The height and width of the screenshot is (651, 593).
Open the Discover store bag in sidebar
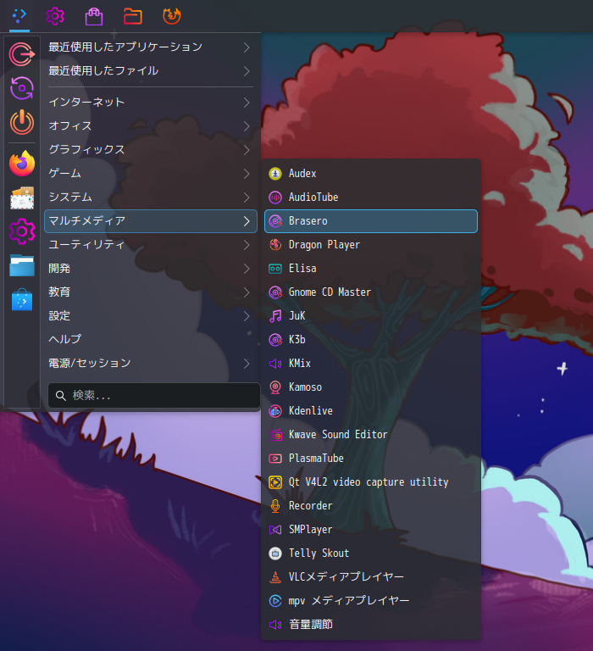tap(22, 300)
